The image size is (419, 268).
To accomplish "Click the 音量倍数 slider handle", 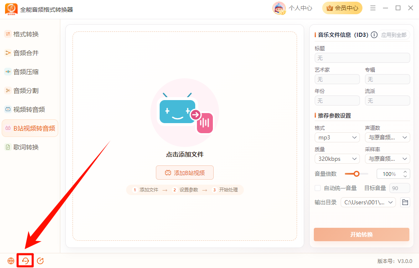I will (357, 174).
